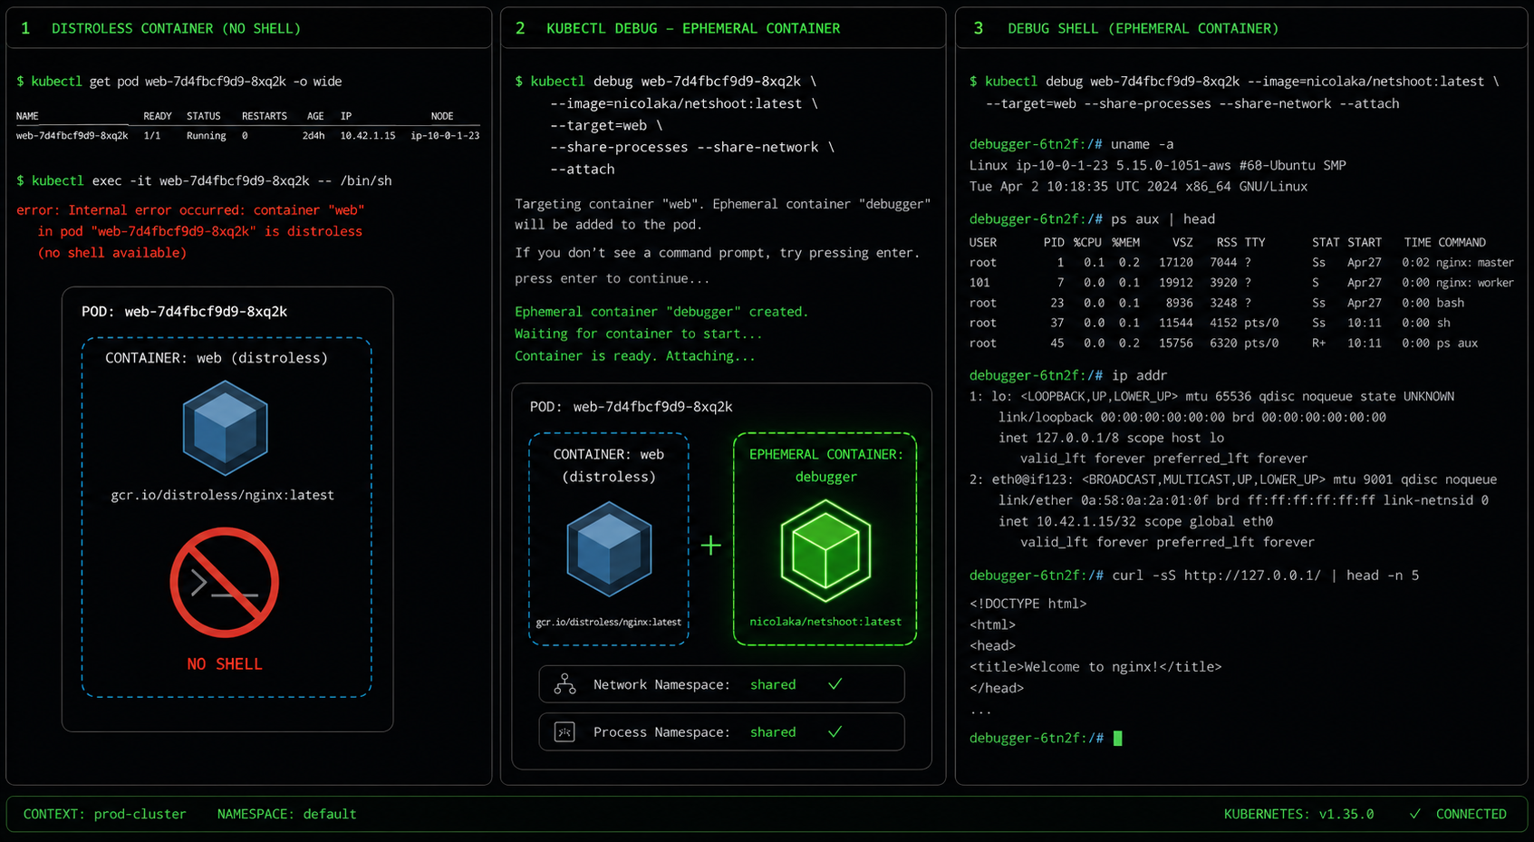Click the 'link/ether 0a:58:0a:2a:01:0f' line

point(1242,500)
